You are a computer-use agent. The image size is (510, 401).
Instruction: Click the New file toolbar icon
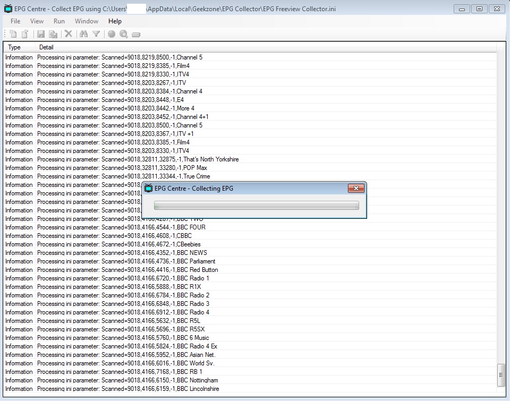tap(13, 34)
